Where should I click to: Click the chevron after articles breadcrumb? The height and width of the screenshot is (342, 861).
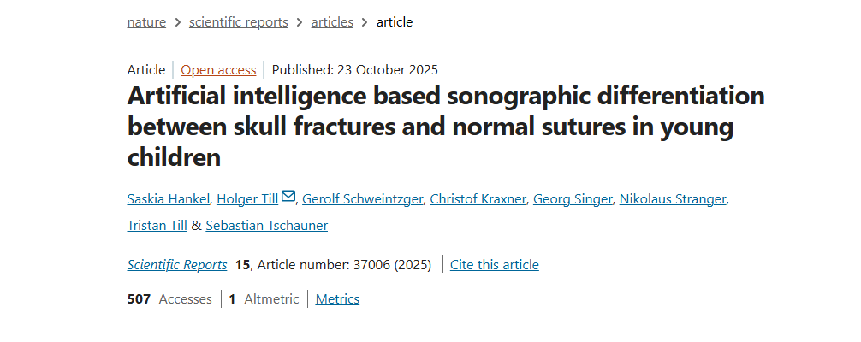tap(365, 22)
